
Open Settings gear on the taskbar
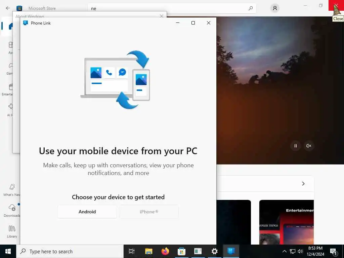pyautogui.click(x=214, y=251)
